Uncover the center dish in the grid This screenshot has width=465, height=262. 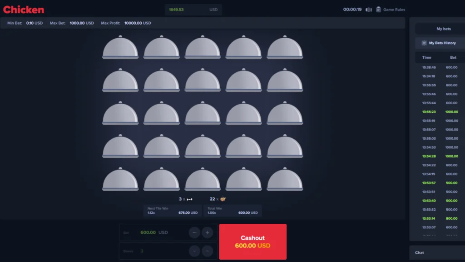pos(203,114)
